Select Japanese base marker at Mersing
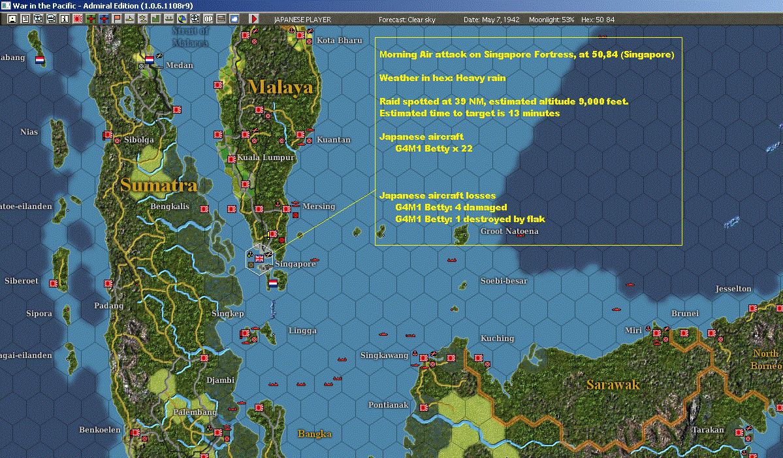The width and height of the screenshot is (783, 458). point(287,209)
